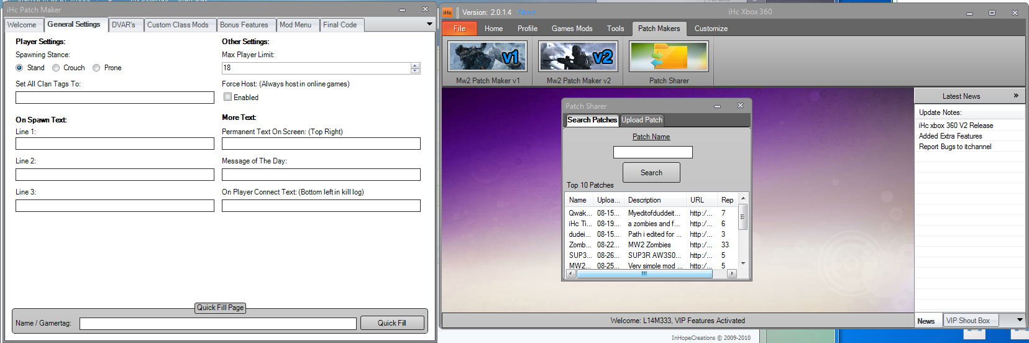Select the Patch Makers ribbon tab
Screen dimensions: 1029x343
(x=659, y=29)
